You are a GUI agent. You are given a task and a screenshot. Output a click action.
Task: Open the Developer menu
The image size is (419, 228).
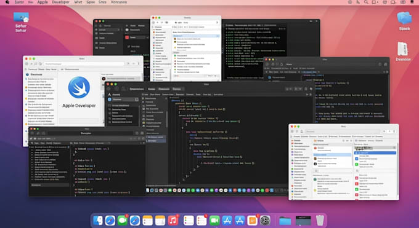point(60,2)
